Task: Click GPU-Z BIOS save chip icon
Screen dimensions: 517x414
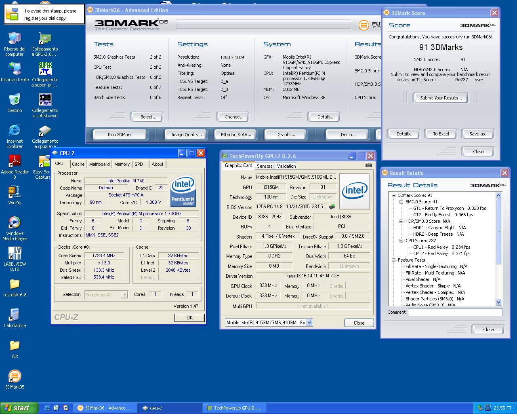Action: [332, 207]
